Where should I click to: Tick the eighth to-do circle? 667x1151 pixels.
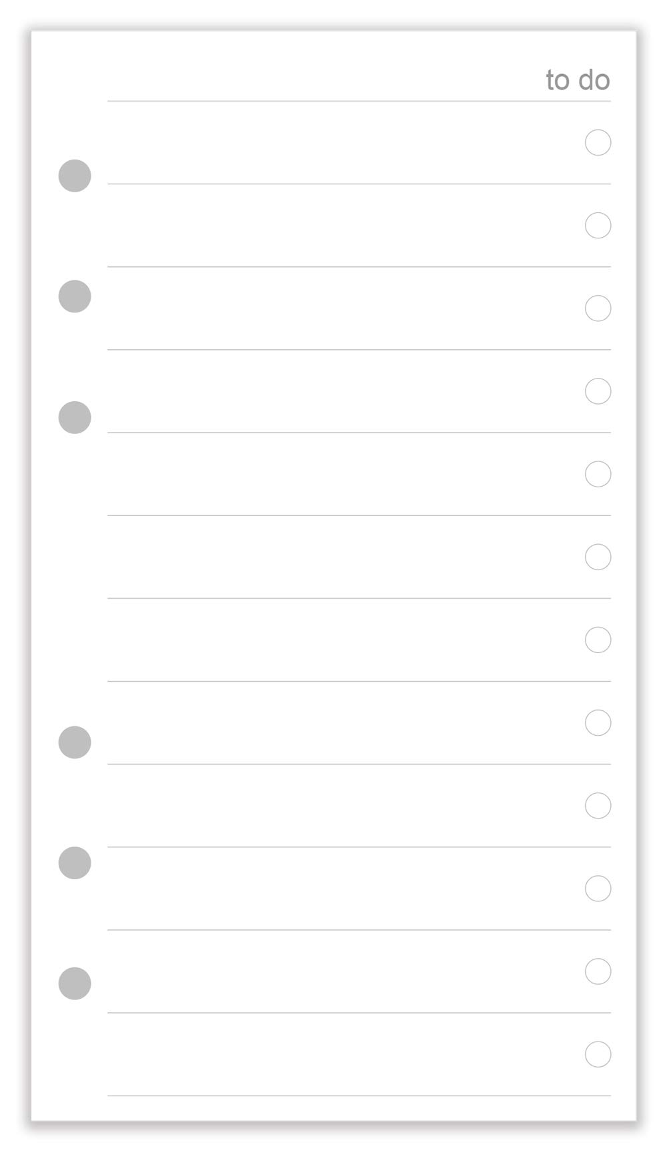(598, 722)
